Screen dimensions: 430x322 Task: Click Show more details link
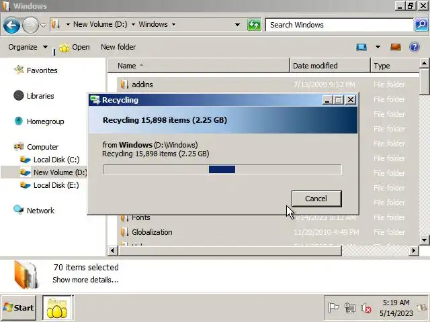tap(85, 280)
